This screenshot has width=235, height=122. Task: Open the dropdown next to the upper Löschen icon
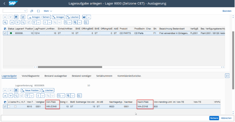[x=89, y=17]
